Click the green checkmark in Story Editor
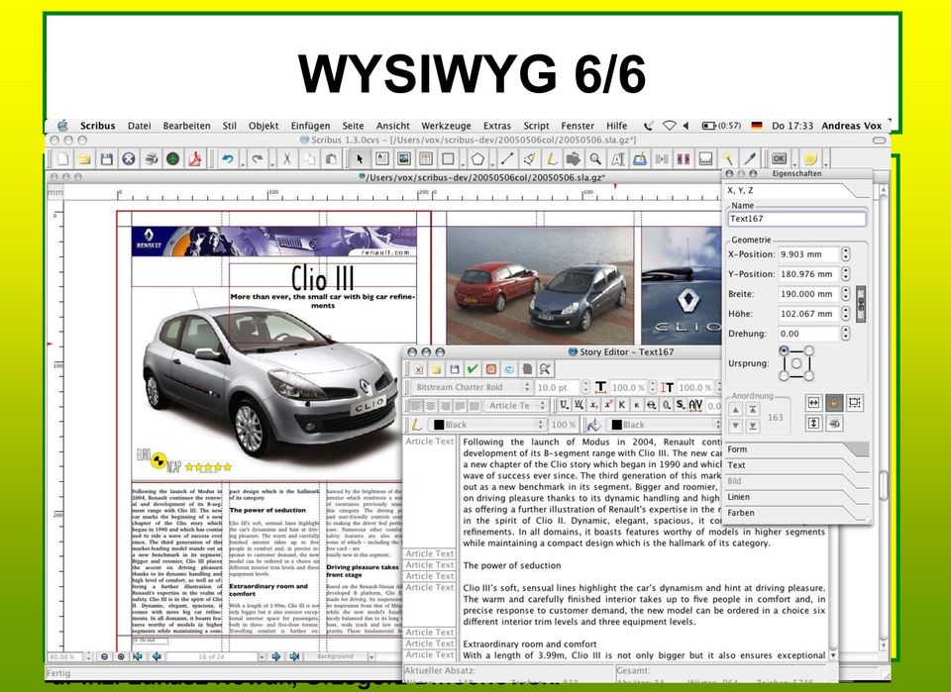 473,368
